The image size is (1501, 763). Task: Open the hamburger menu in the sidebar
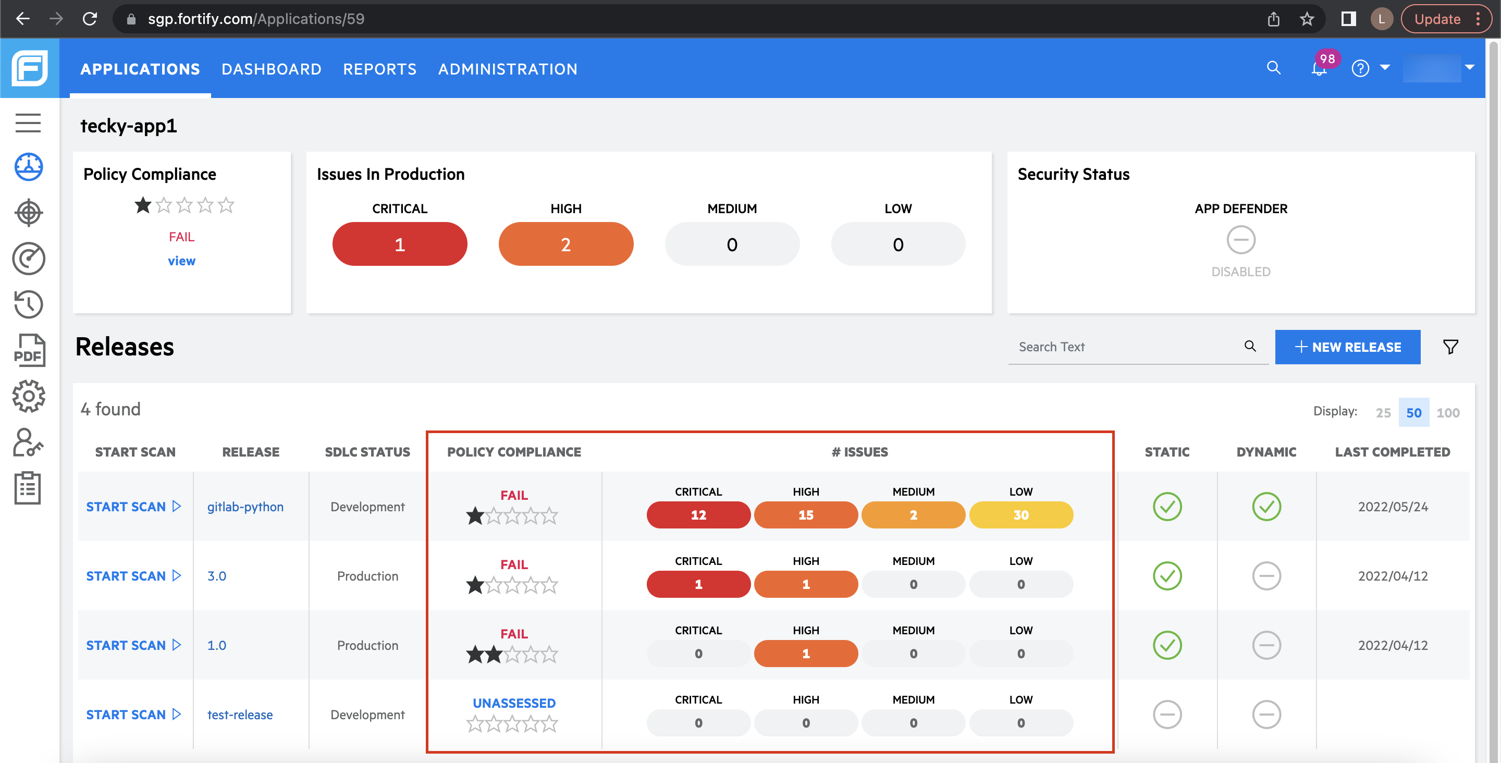pyautogui.click(x=28, y=123)
